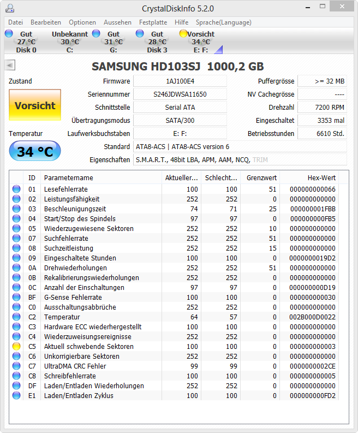Select the E: F: drive tab

201,42
